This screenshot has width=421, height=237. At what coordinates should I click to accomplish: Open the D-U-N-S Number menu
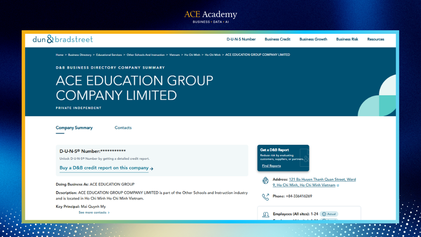pos(241,39)
